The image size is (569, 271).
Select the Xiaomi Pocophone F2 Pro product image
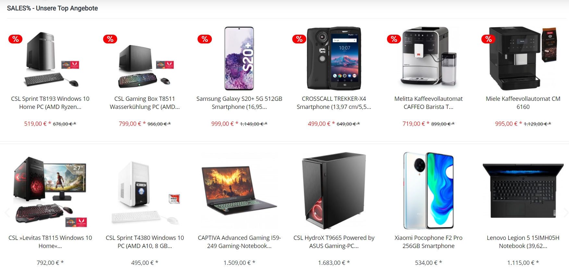point(429,191)
